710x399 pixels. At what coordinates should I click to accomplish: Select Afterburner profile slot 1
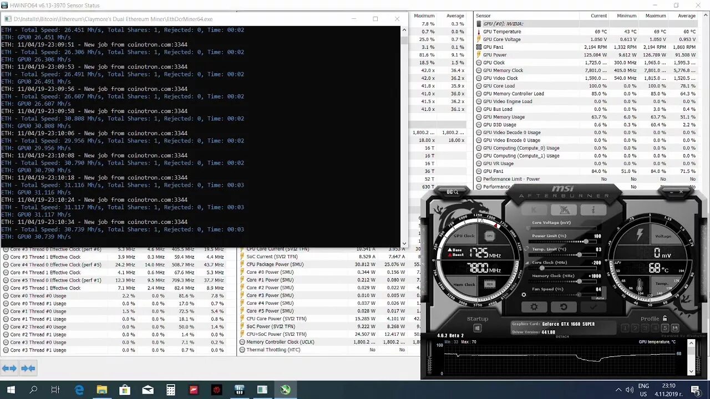(625, 328)
